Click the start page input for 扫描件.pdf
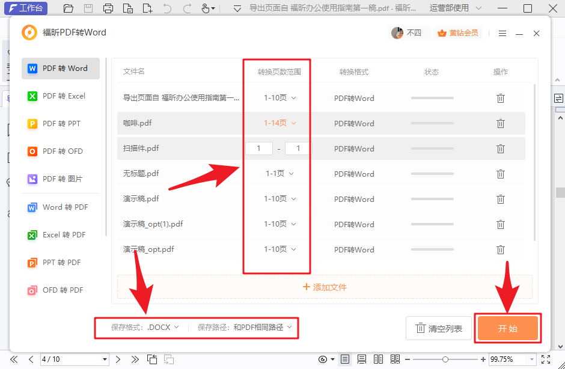Image resolution: width=565 pixels, height=369 pixels. [x=259, y=148]
